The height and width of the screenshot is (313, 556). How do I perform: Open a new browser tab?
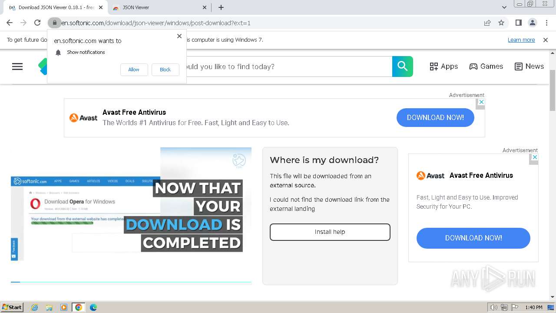point(221,7)
